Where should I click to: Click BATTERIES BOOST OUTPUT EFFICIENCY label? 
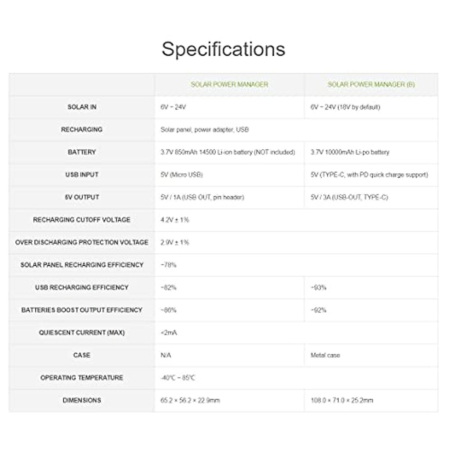point(82,310)
